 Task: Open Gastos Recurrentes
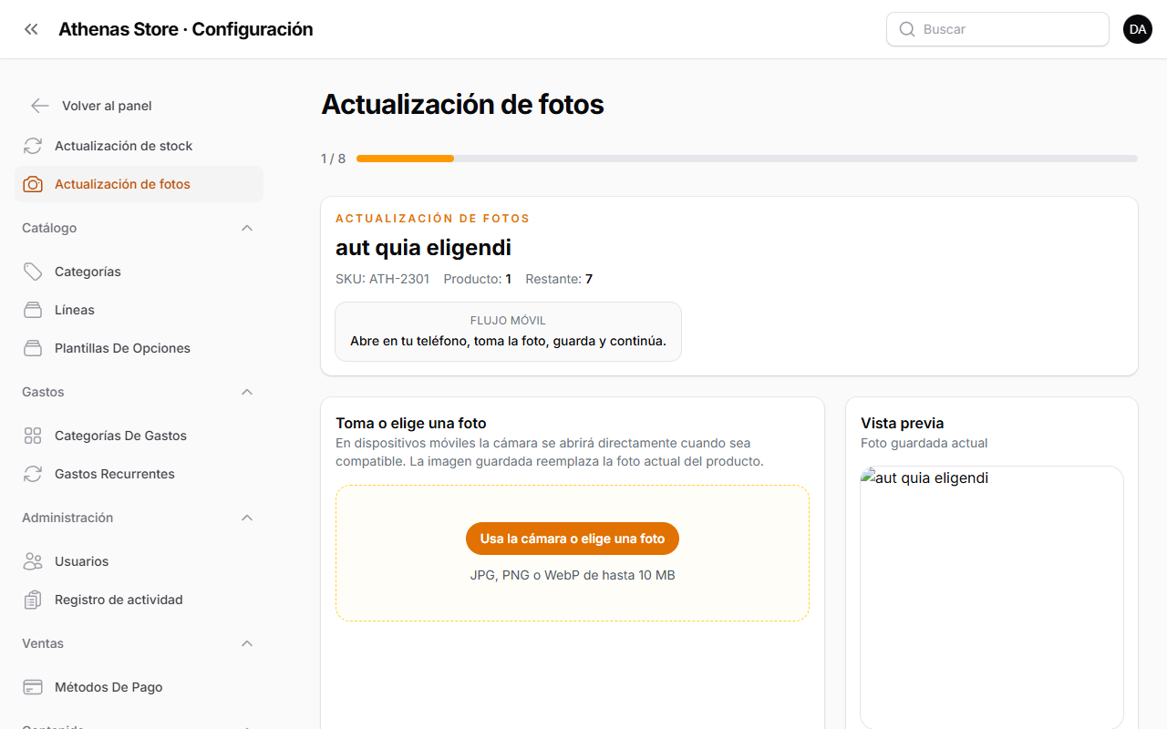pos(139,474)
